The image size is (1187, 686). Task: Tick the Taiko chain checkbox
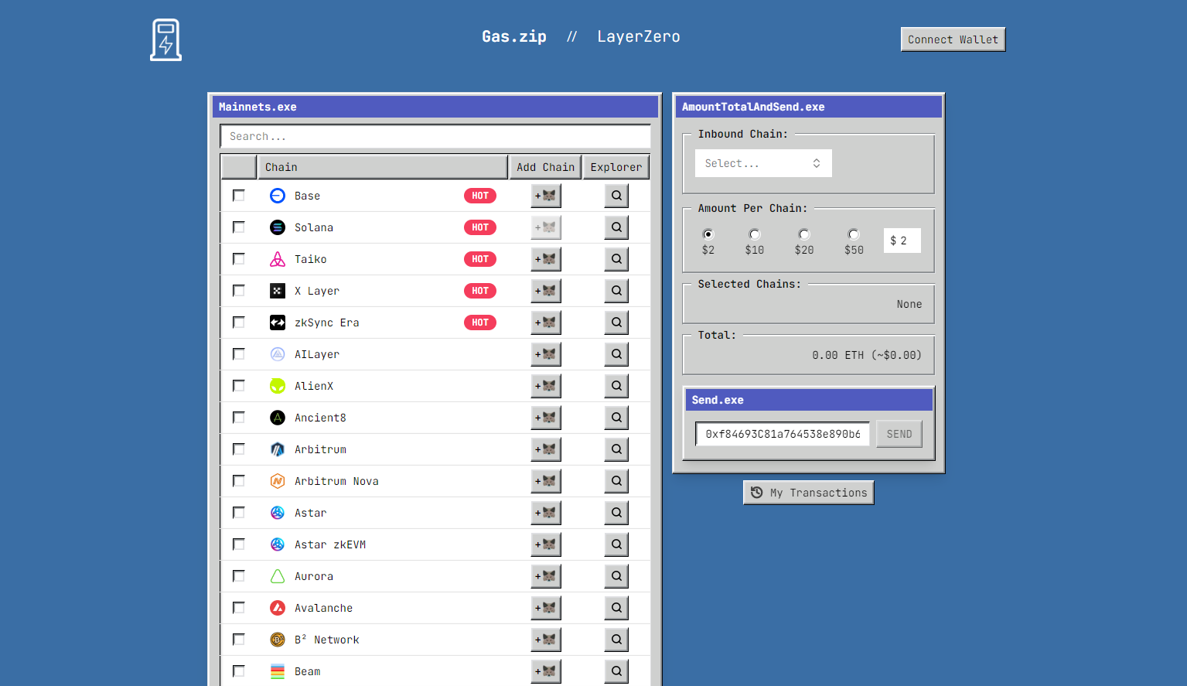point(239,259)
